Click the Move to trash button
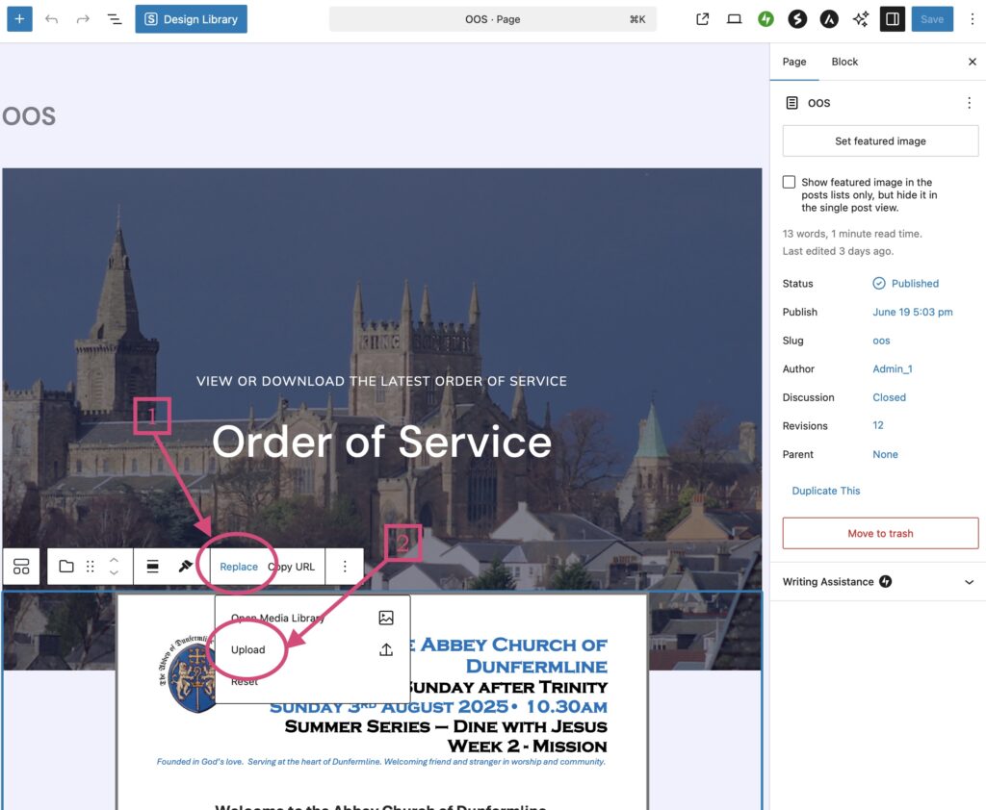Viewport: 986px width, 810px height. point(880,534)
